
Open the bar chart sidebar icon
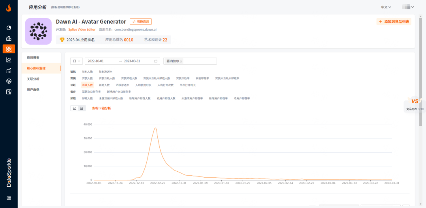pos(9,38)
